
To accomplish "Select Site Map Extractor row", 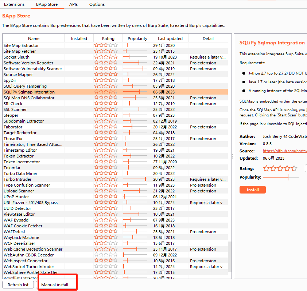I will 115,45.
